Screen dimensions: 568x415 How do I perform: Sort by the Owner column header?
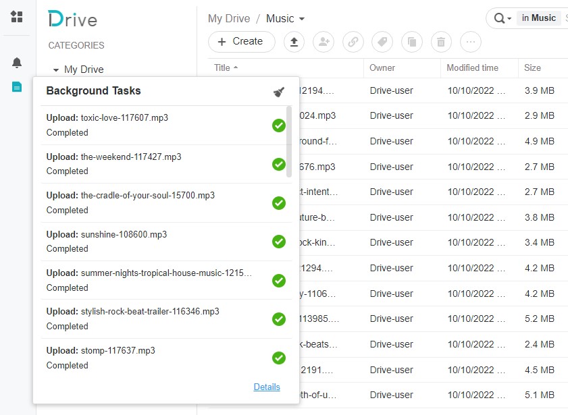pos(382,67)
